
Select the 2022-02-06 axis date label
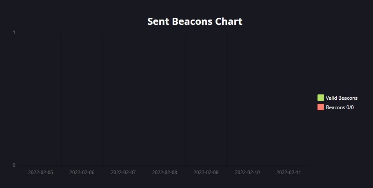coord(82,173)
